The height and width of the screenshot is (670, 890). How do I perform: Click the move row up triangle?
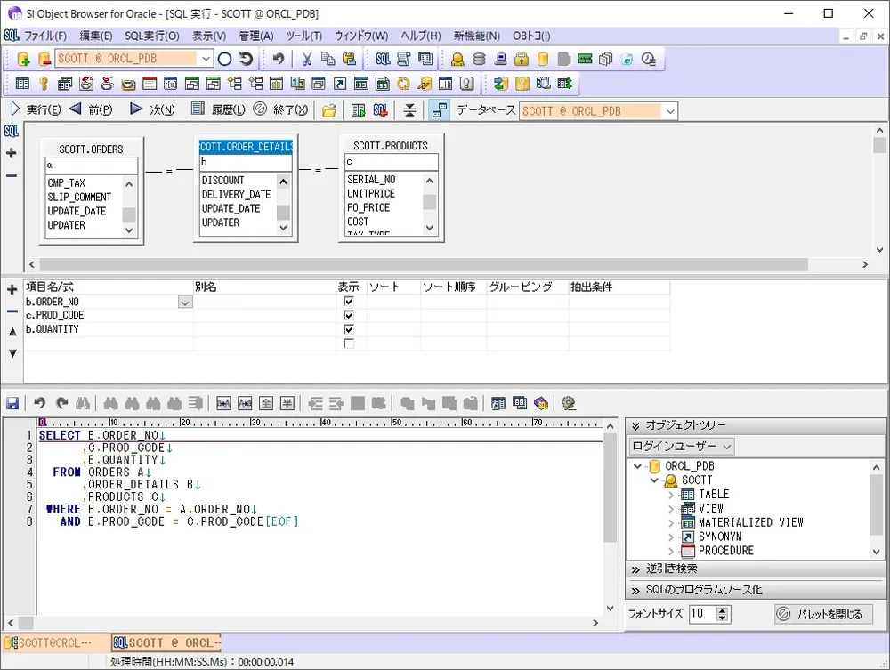click(12, 332)
